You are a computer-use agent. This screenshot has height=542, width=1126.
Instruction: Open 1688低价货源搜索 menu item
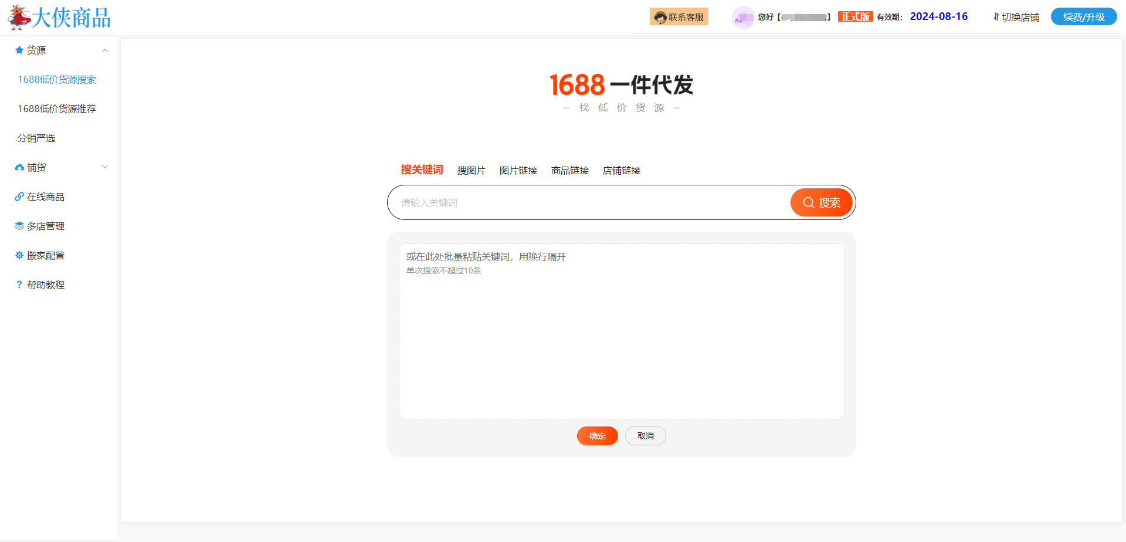click(57, 79)
